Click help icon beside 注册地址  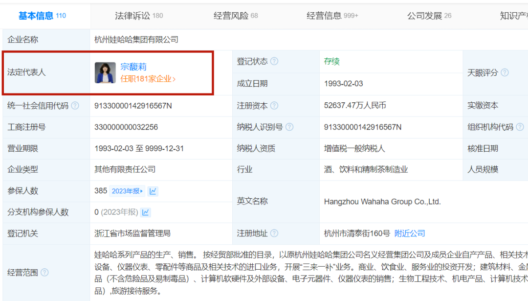[x=274, y=233]
